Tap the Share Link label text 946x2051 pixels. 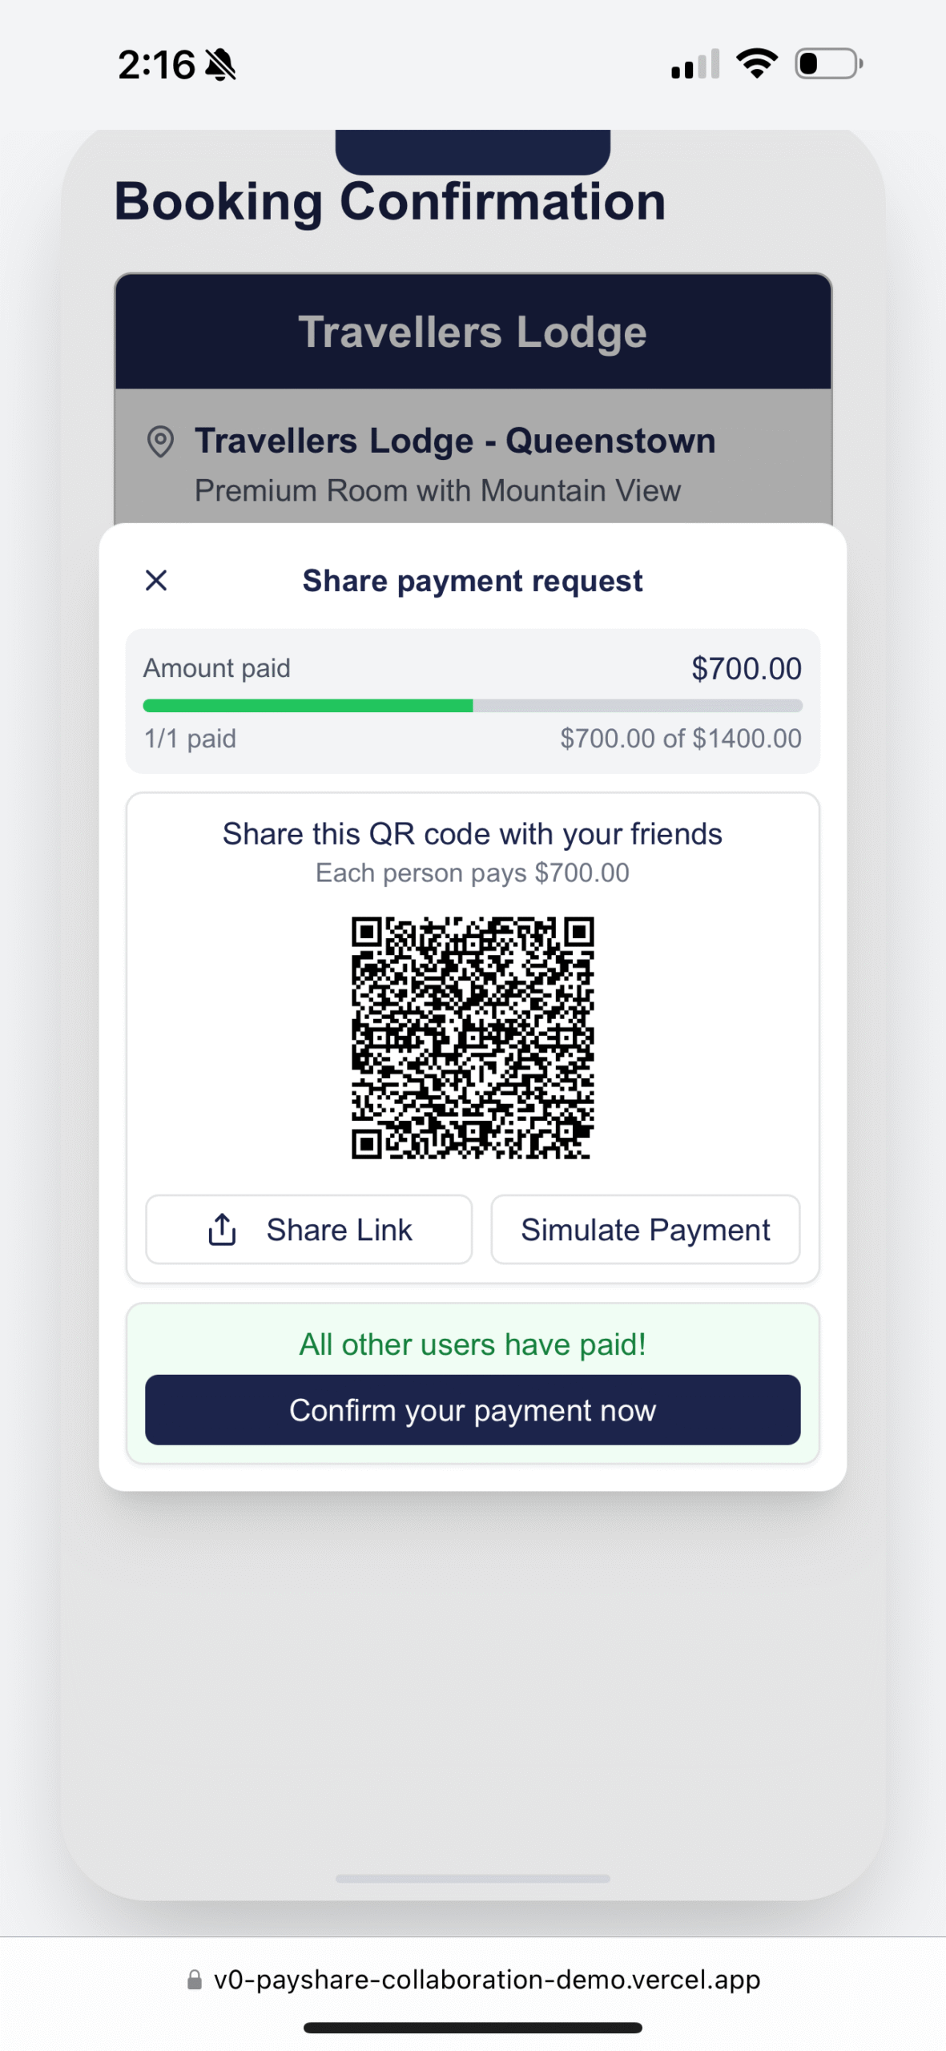pyautogui.click(x=339, y=1229)
